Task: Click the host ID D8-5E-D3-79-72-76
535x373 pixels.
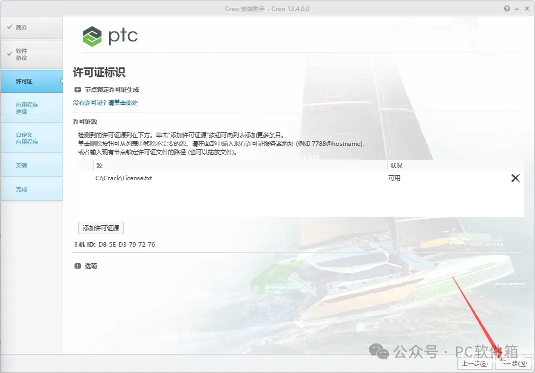Action: 126,245
